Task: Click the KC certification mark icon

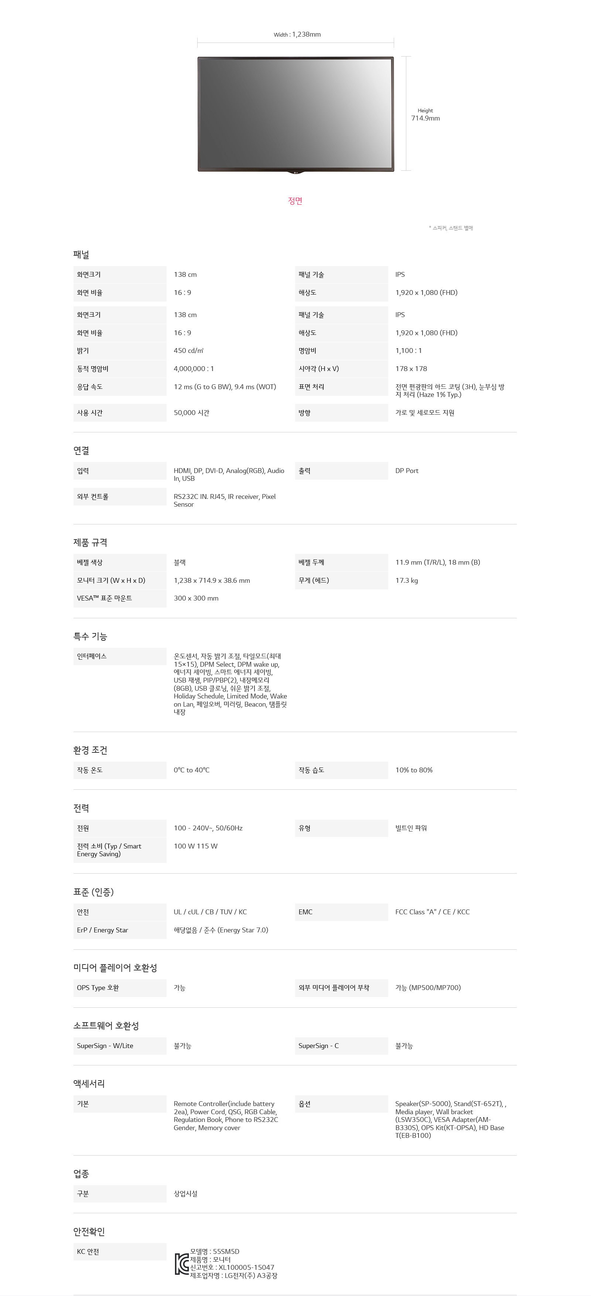Action: coord(182,1263)
